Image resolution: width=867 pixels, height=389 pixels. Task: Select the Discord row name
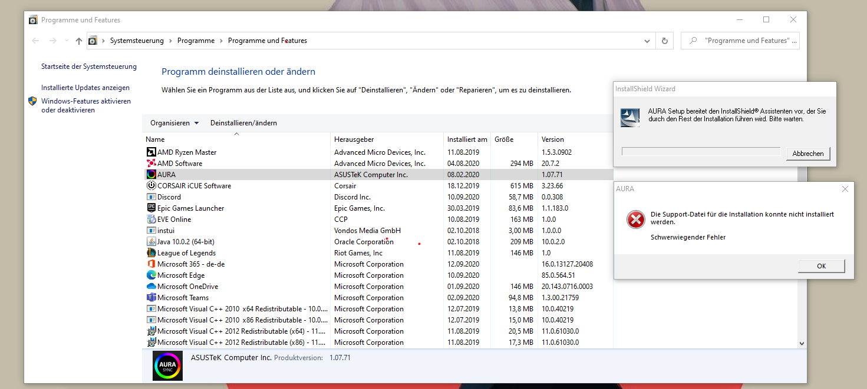169,197
